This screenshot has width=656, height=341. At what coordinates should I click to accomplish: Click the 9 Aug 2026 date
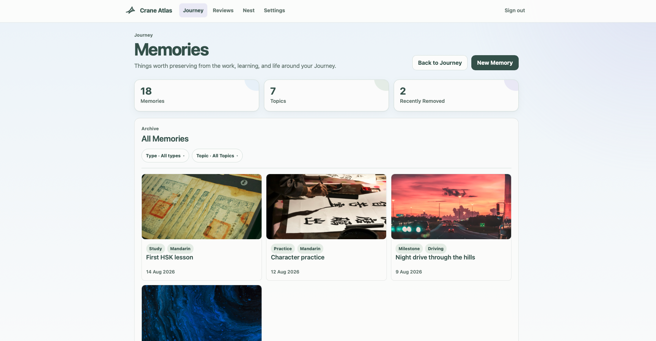tap(409, 272)
